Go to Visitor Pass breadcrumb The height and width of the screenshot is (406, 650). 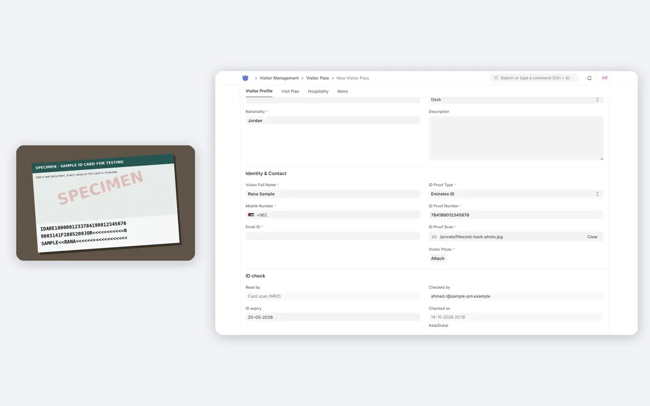(x=318, y=78)
